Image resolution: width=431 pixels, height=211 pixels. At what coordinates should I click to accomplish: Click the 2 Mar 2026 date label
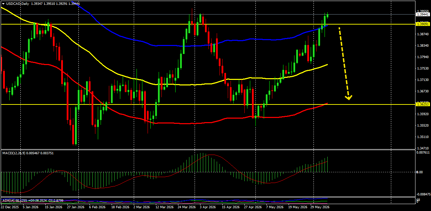[142, 207]
